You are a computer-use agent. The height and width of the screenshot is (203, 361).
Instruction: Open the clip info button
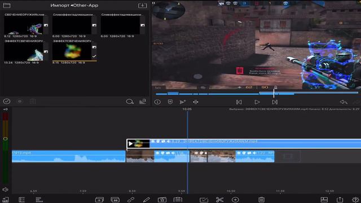157,101
